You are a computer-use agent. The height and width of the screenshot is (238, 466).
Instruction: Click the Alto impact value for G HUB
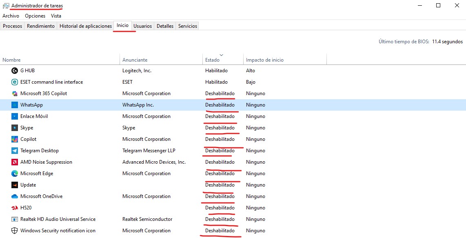coord(251,71)
